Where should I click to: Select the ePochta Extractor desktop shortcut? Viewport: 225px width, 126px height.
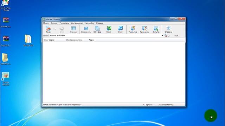6,79
